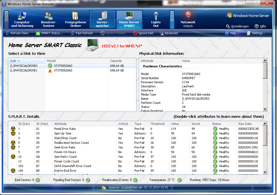Open the Serverspeicher tab
The width and height of the screenshot is (277, 195).
(x=103, y=20)
